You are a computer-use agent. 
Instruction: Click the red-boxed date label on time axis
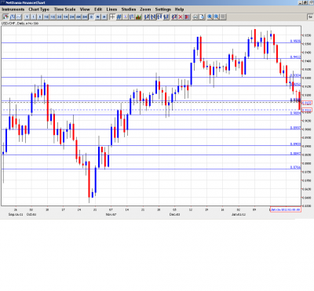coord(286,209)
